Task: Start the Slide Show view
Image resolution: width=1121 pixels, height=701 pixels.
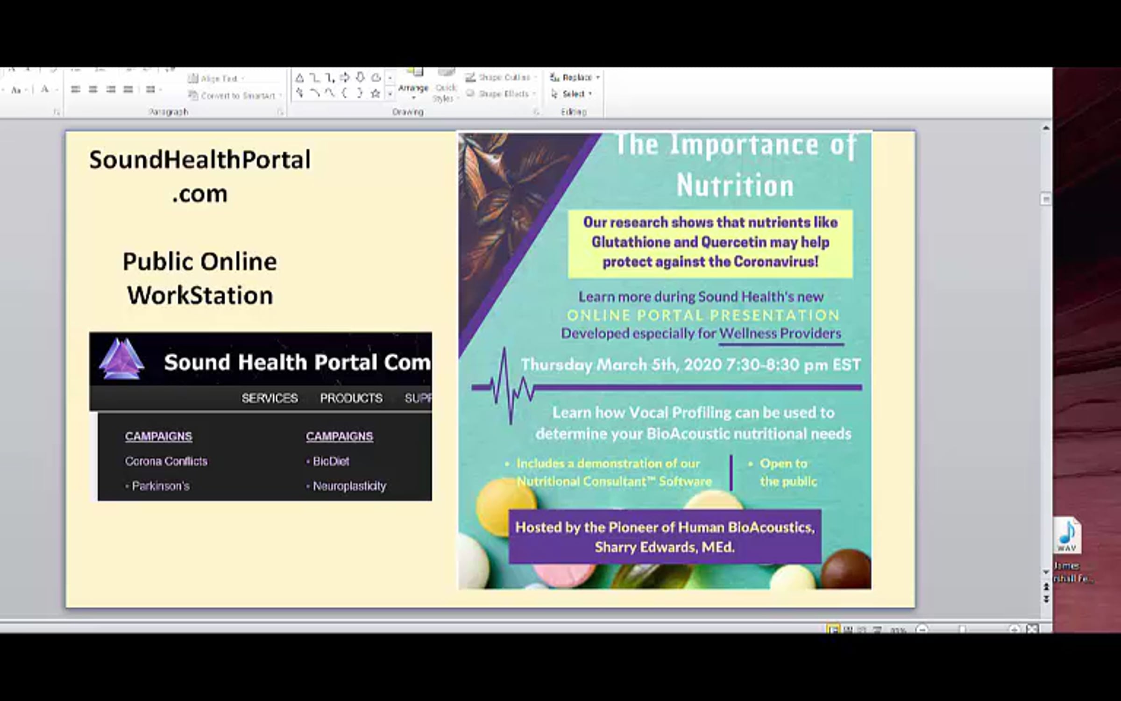Action: 877,629
